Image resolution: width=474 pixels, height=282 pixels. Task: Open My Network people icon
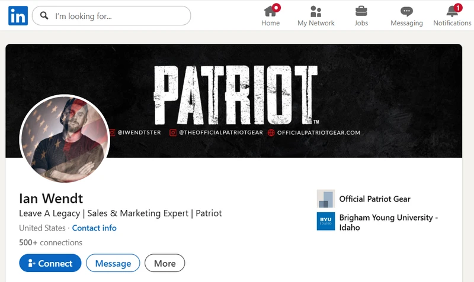tap(316, 11)
